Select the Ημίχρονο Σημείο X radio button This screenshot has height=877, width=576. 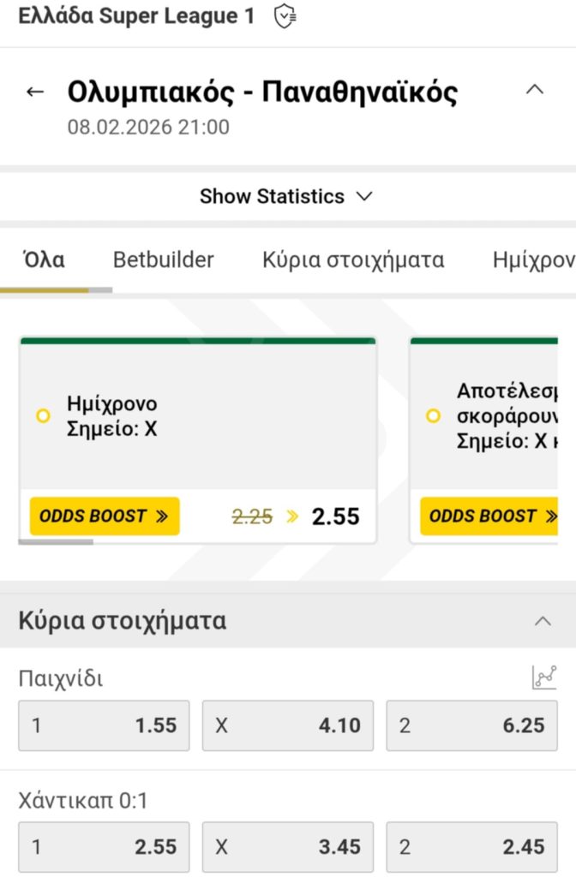[42, 416]
